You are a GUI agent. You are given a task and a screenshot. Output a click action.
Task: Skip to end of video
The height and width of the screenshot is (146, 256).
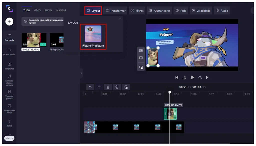point(208,77)
